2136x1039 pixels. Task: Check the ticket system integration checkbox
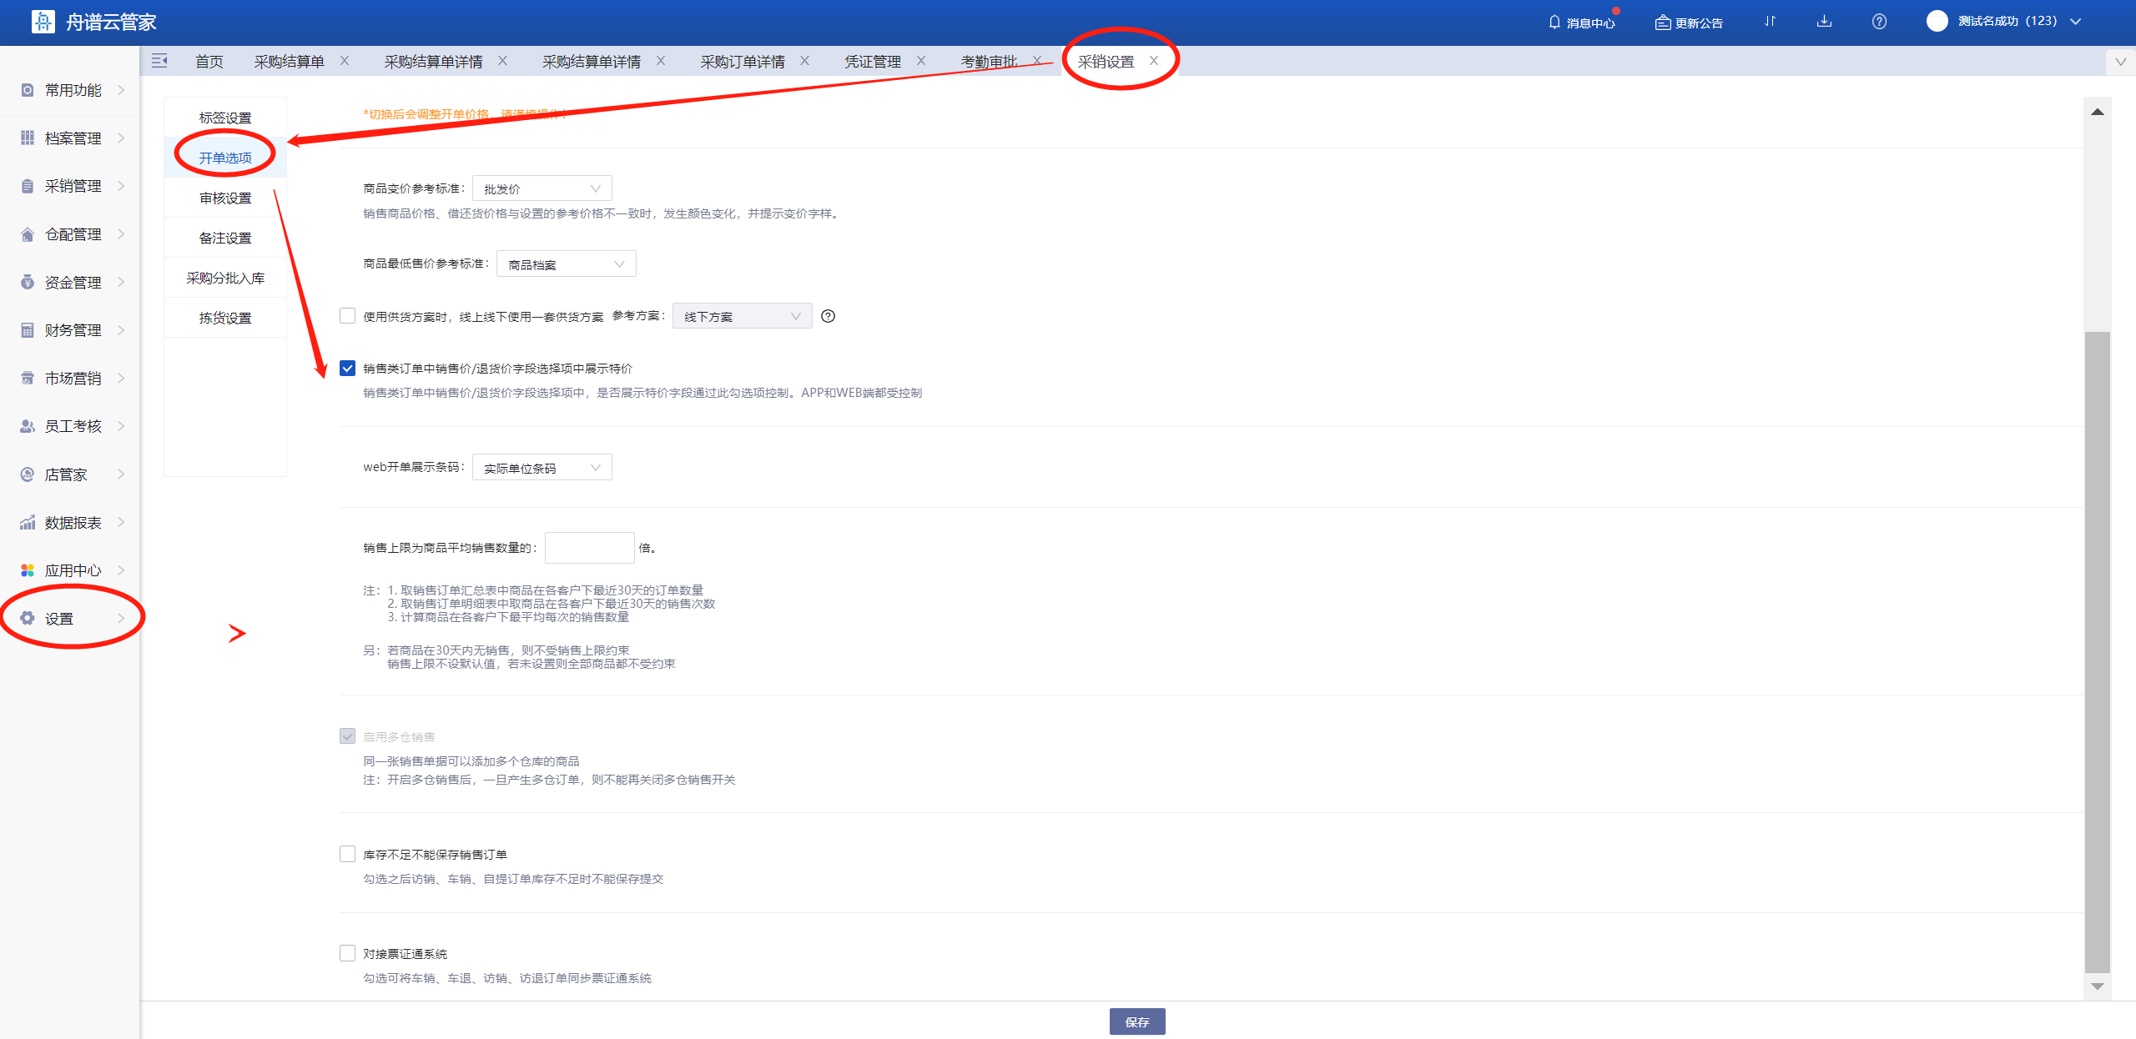pyautogui.click(x=348, y=953)
